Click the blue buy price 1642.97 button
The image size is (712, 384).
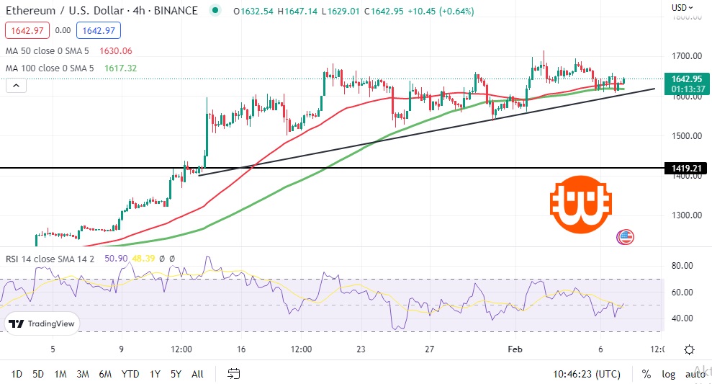click(x=99, y=30)
